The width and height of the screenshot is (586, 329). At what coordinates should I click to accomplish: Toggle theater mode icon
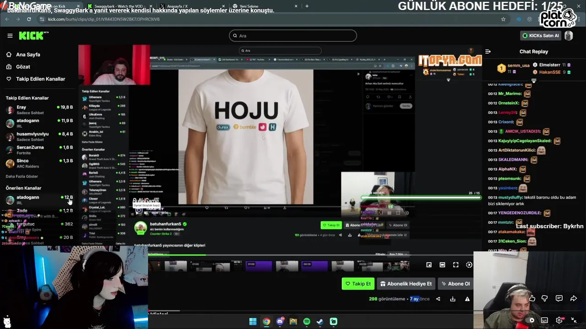[442, 265]
